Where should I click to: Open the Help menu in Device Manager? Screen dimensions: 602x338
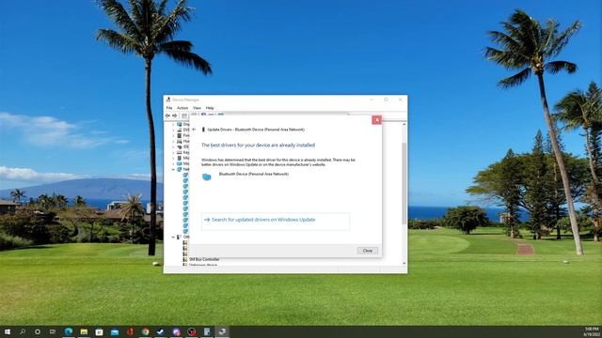[x=210, y=108]
